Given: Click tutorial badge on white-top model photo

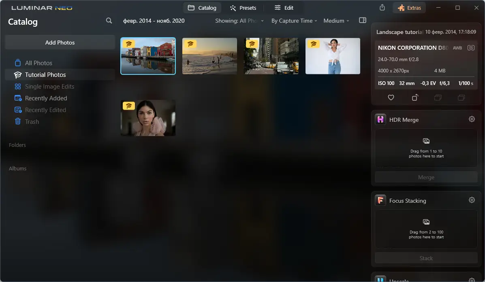Looking at the screenshot, I should (x=313, y=44).
